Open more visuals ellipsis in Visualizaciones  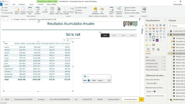[161, 40]
